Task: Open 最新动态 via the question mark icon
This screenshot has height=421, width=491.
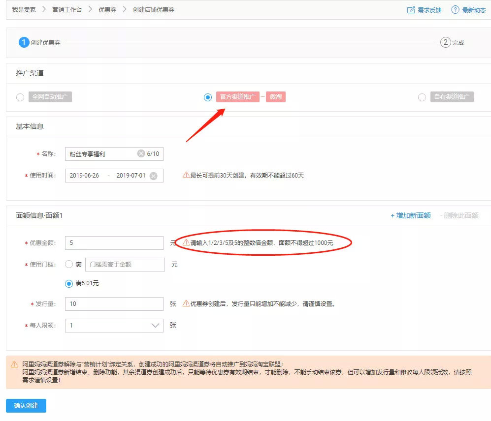Action: (456, 9)
